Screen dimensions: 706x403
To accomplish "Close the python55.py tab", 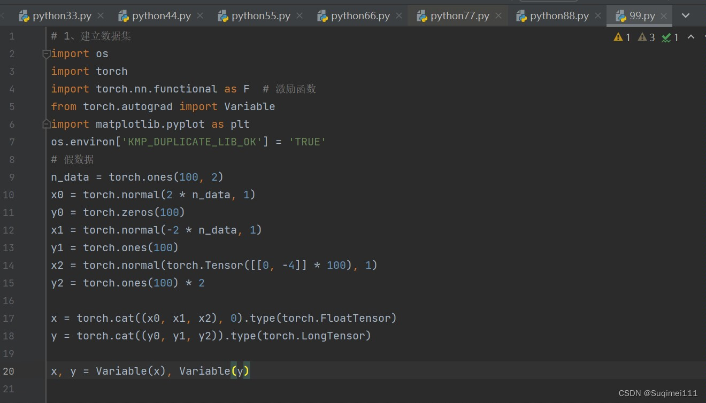I will pos(300,16).
